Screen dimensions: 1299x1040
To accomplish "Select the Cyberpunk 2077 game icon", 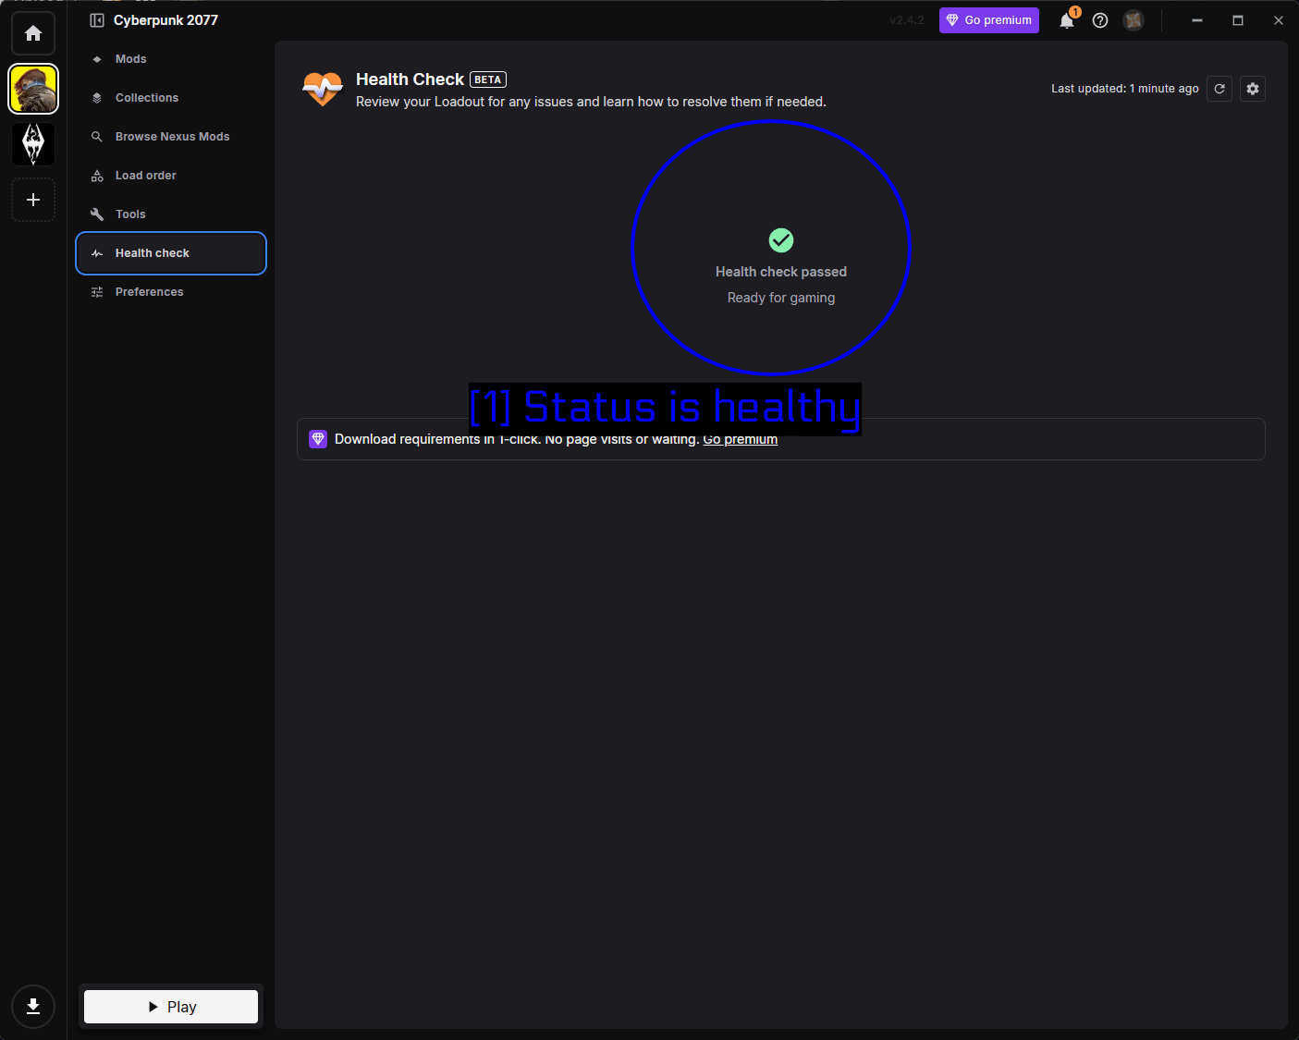I will (33, 89).
